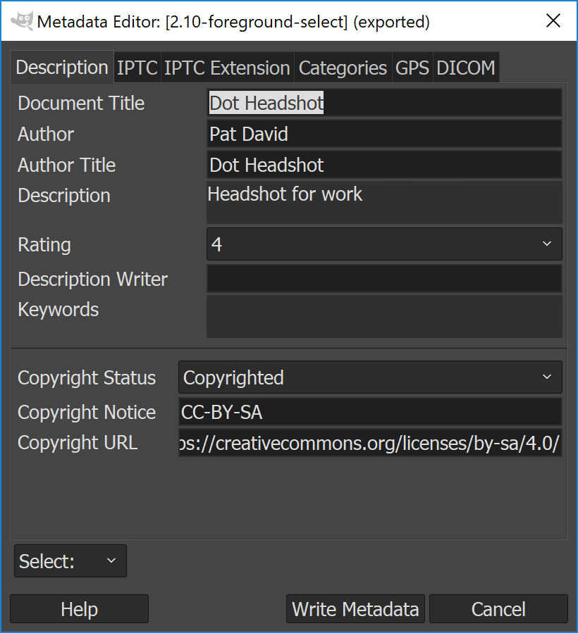578x633 pixels.
Task: Open the DICOM tab
Action: [x=465, y=67]
